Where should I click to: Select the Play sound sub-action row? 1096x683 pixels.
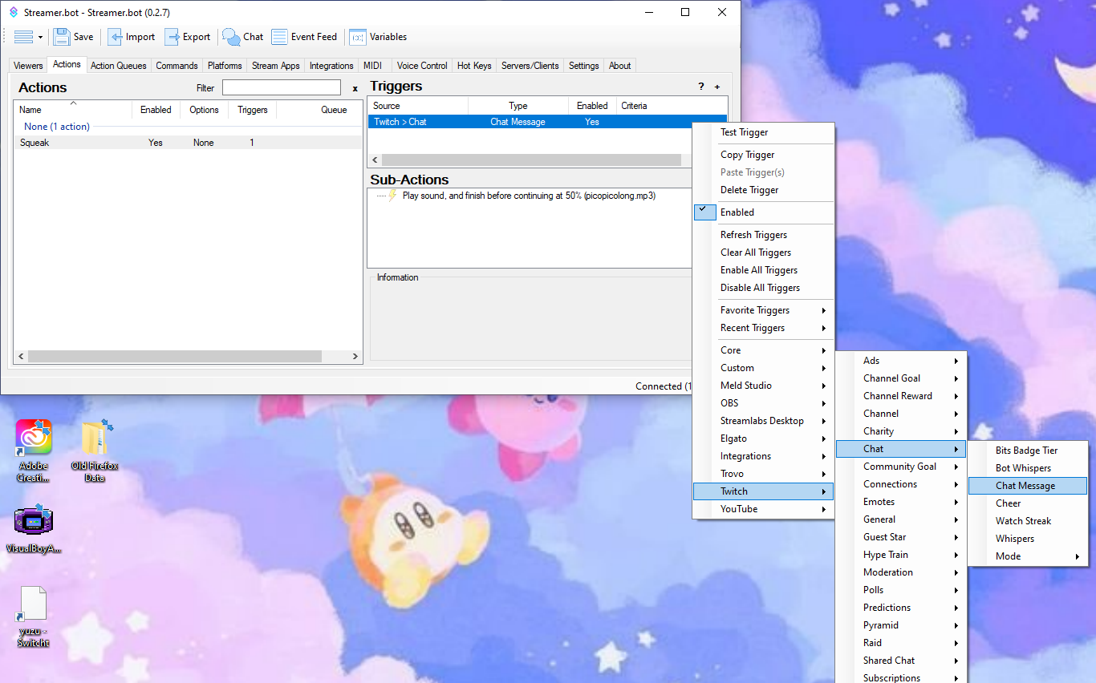[529, 196]
